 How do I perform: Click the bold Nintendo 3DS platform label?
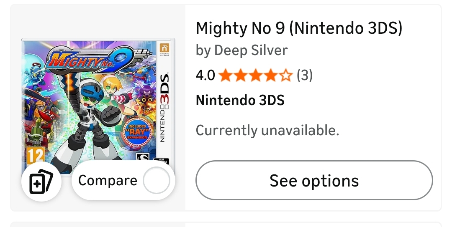tap(240, 101)
